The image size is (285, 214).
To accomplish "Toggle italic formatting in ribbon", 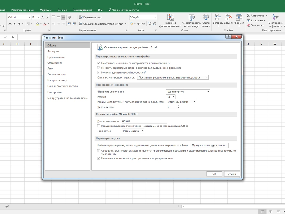I will [x=15, y=24].
